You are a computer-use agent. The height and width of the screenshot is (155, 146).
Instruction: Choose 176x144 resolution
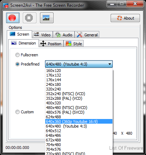point(79,80)
